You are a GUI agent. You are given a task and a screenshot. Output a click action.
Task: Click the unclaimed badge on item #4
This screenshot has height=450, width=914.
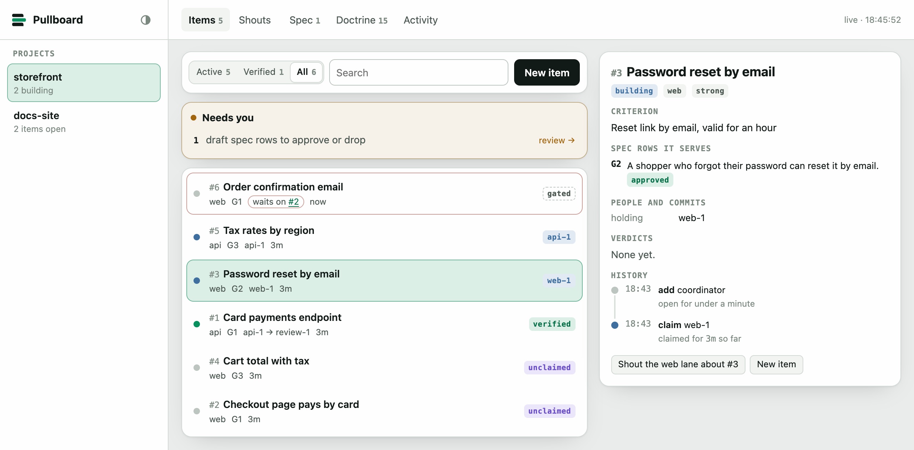click(x=549, y=368)
